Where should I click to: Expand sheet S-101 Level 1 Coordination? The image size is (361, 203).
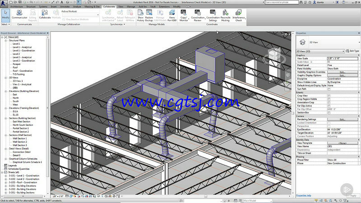[6, 176]
